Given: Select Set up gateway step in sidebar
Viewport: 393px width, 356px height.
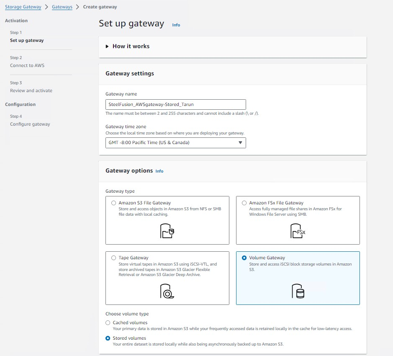Looking at the screenshot, I should click(x=27, y=40).
